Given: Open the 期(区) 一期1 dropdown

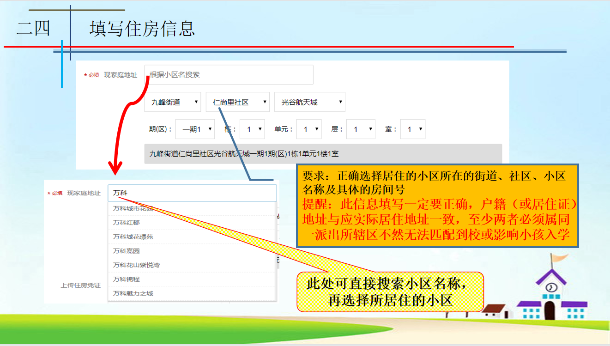Looking at the screenshot, I should pos(195,129).
